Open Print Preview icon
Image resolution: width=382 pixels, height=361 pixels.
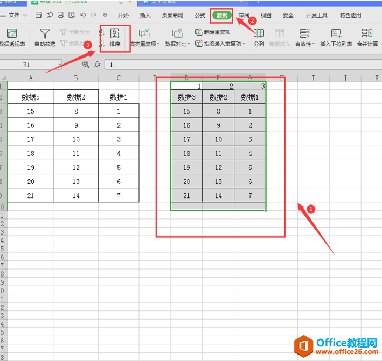click(x=72, y=15)
